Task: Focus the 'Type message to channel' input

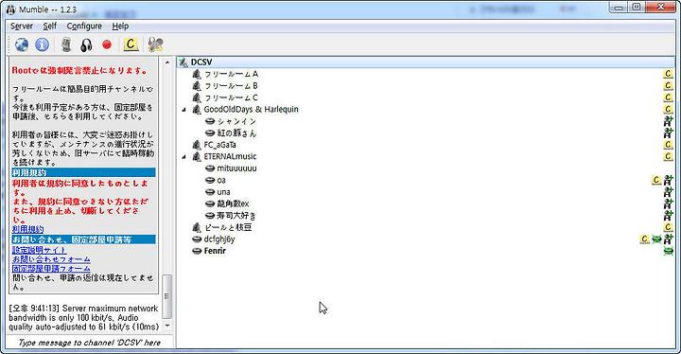Action: (x=90, y=343)
